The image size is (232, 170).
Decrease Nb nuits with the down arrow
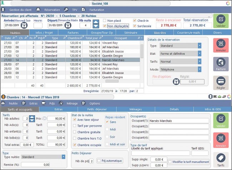[96, 26]
